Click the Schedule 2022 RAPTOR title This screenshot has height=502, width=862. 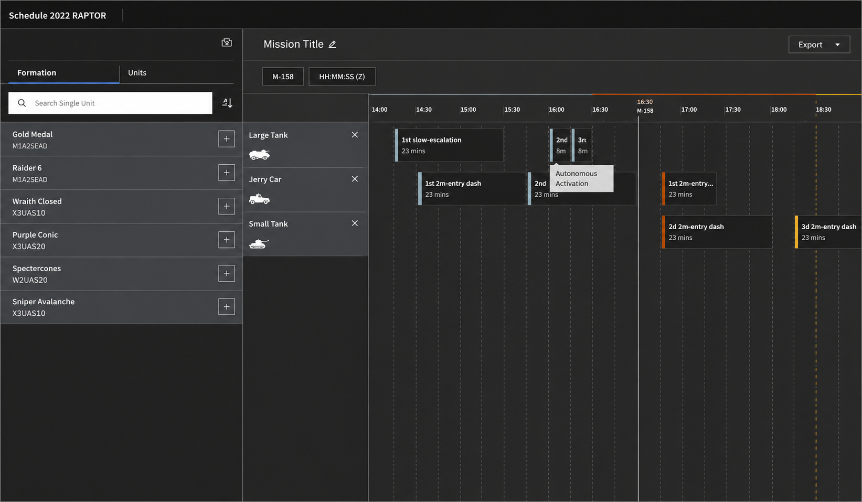point(57,16)
